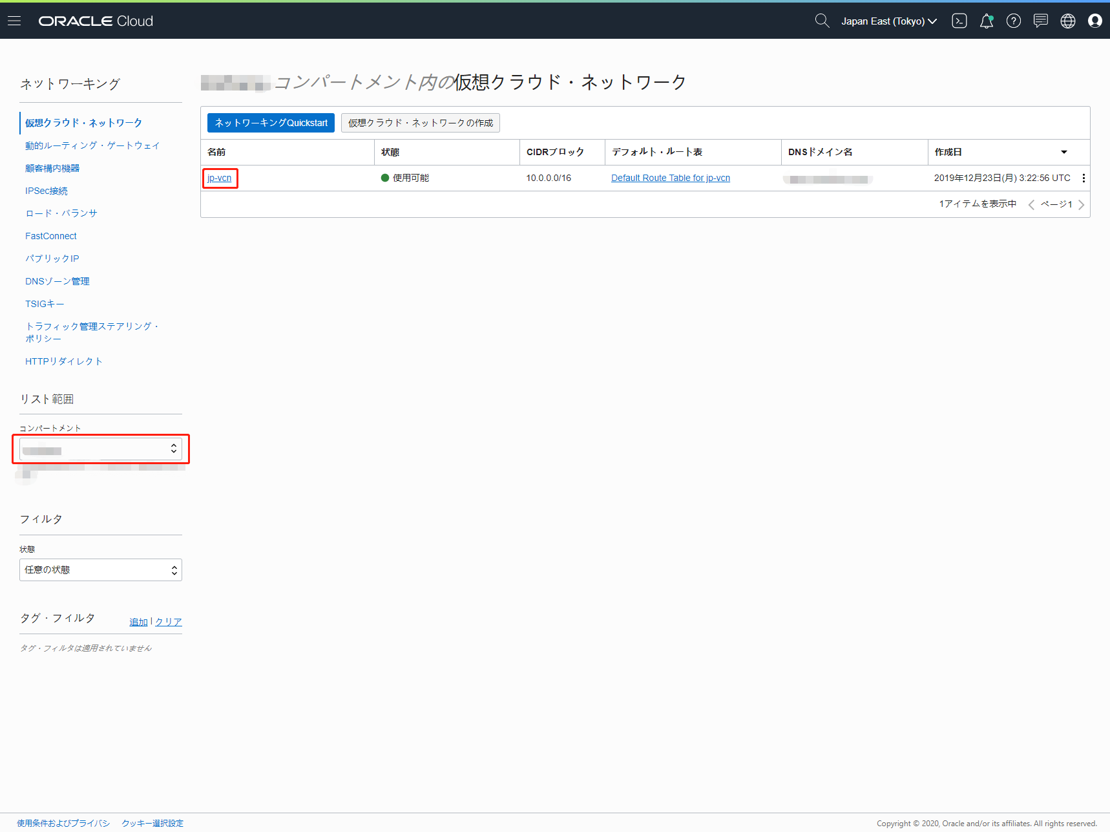Open the hamburger navigation menu
This screenshot has width=1110, height=832.
click(x=14, y=21)
